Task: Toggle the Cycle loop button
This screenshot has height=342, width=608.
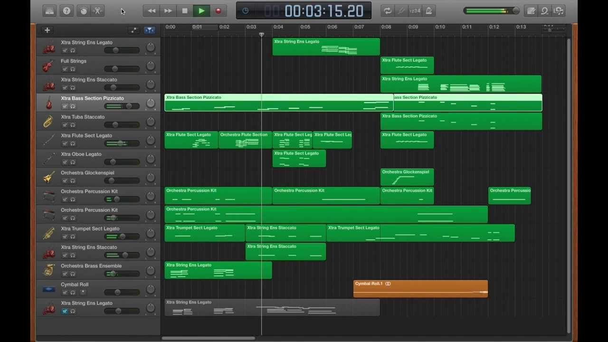Action: pyautogui.click(x=388, y=11)
